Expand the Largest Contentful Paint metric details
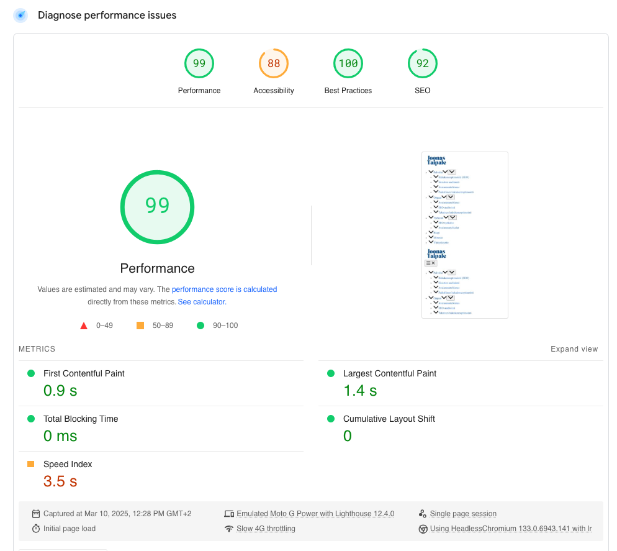 tap(390, 373)
